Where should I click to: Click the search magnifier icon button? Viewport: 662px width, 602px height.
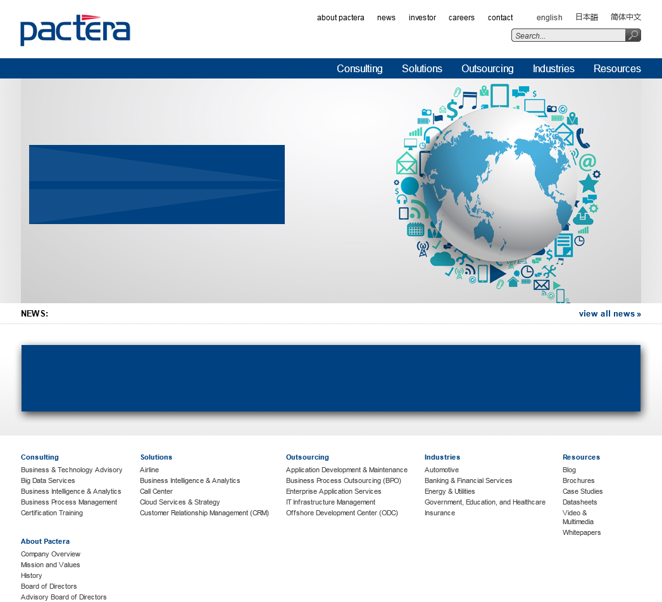pos(633,35)
